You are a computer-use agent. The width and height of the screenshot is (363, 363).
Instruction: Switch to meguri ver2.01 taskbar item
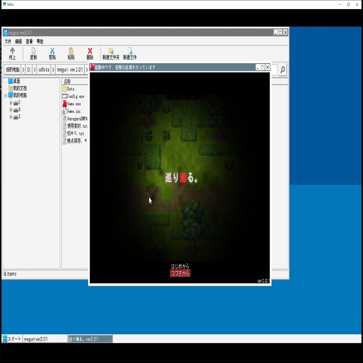[45, 339]
